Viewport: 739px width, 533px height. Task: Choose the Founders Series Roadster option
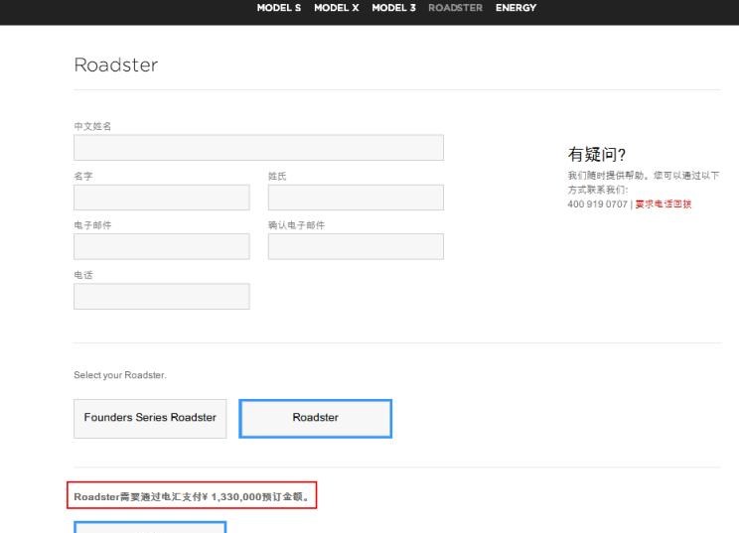pos(150,419)
